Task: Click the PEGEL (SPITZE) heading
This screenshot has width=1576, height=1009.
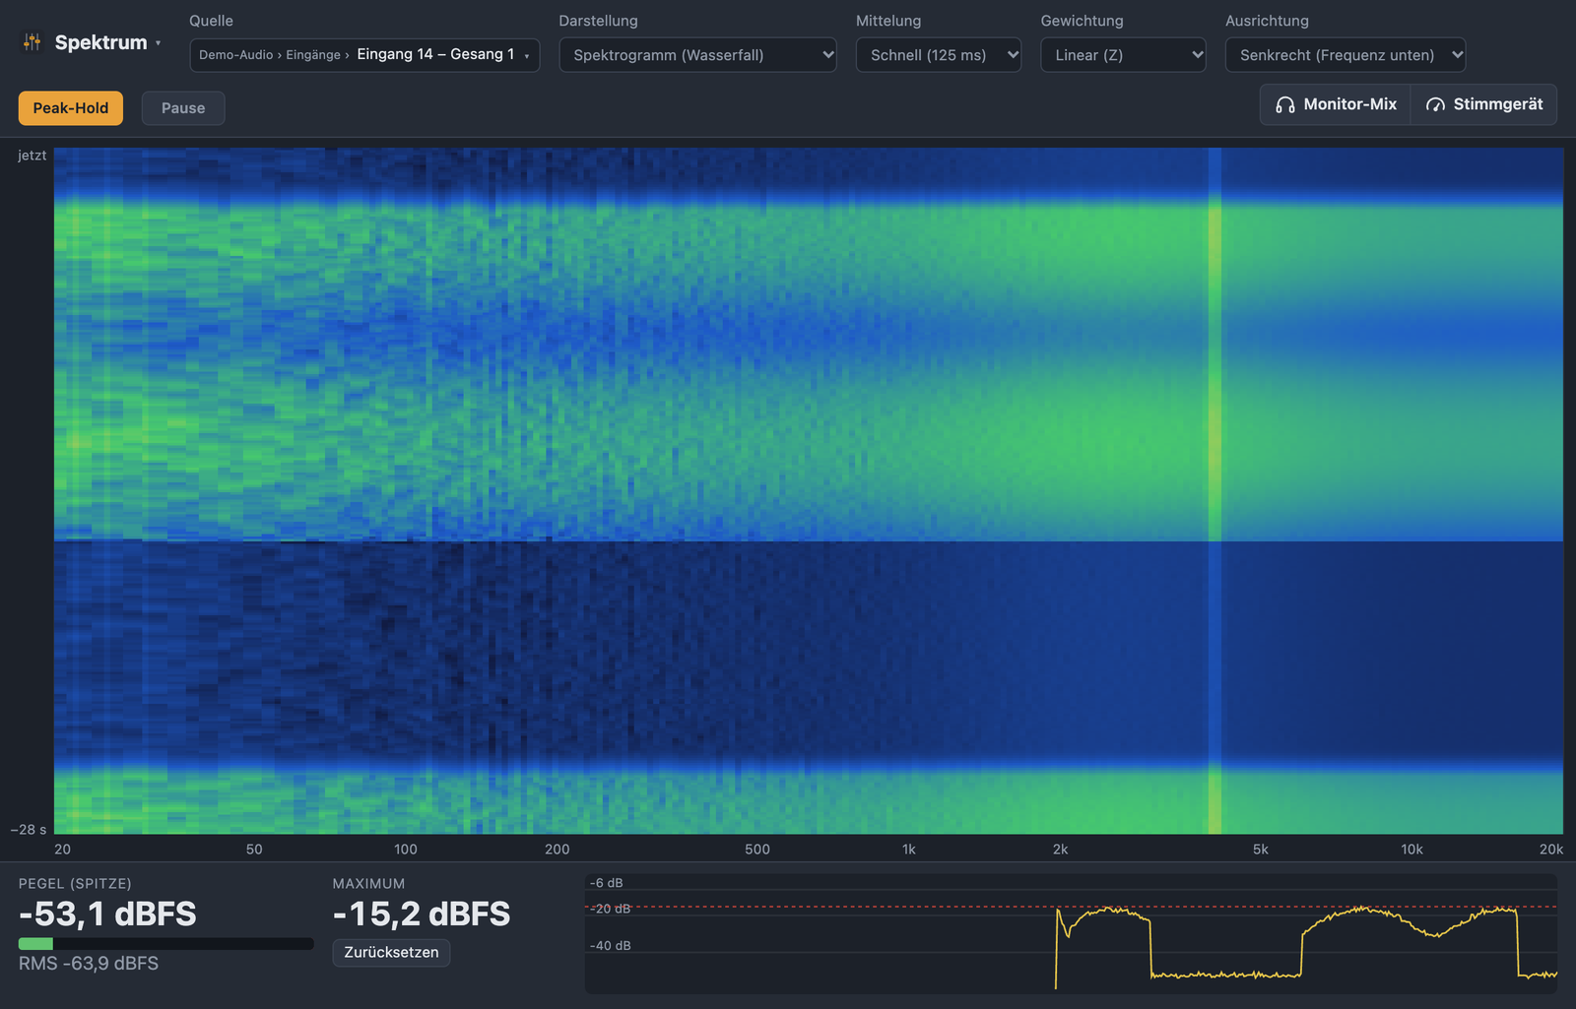Action: (75, 884)
